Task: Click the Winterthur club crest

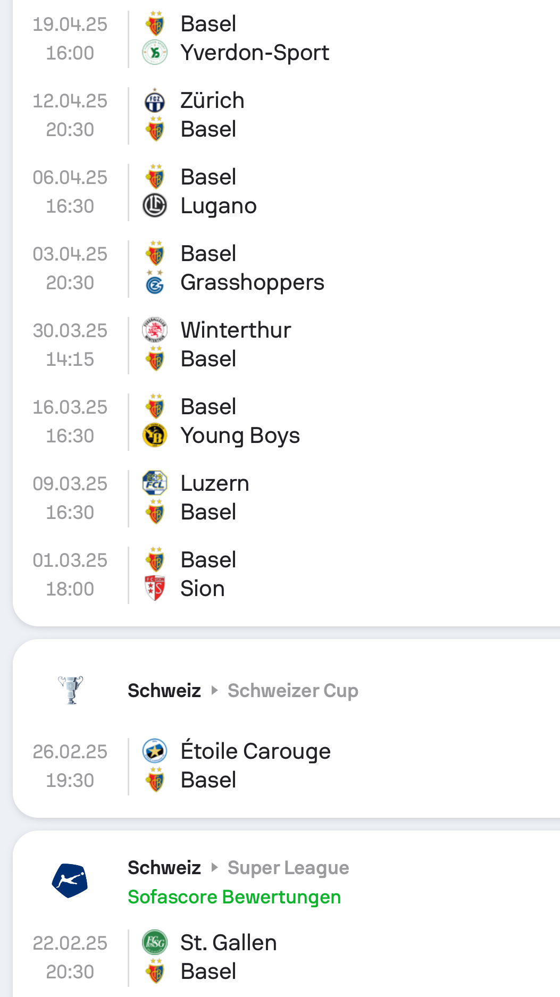Action: pos(155,330)
